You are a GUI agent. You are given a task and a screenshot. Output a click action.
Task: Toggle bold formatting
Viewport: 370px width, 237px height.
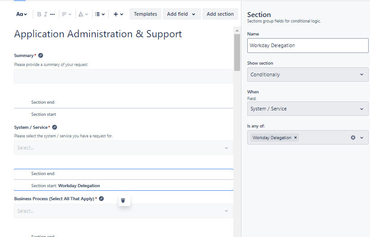pyautogui.click(x=39, y=14)
